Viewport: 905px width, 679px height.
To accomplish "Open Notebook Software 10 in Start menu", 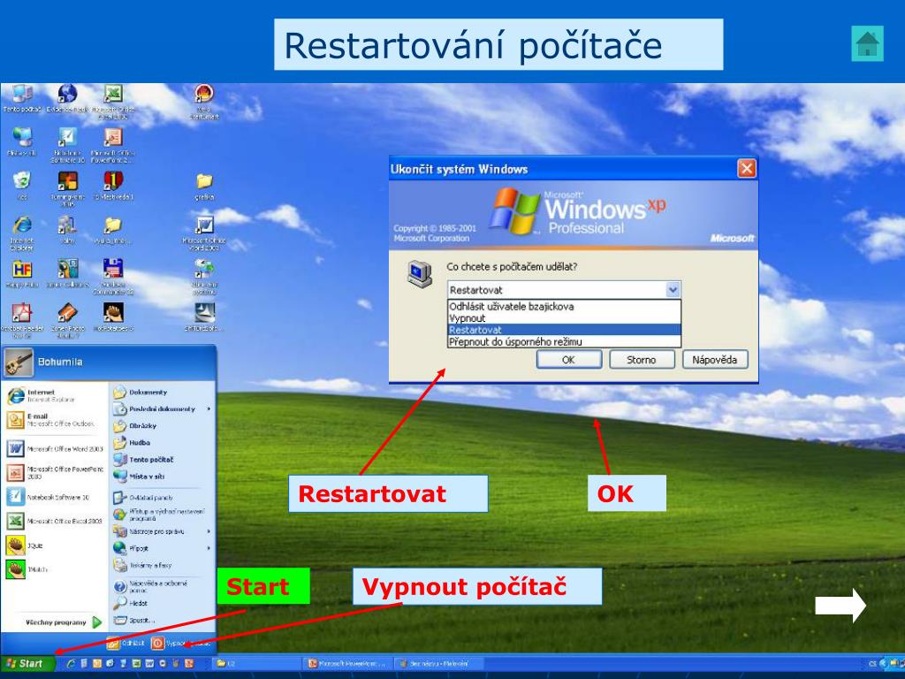I will (x=49, y=497).
